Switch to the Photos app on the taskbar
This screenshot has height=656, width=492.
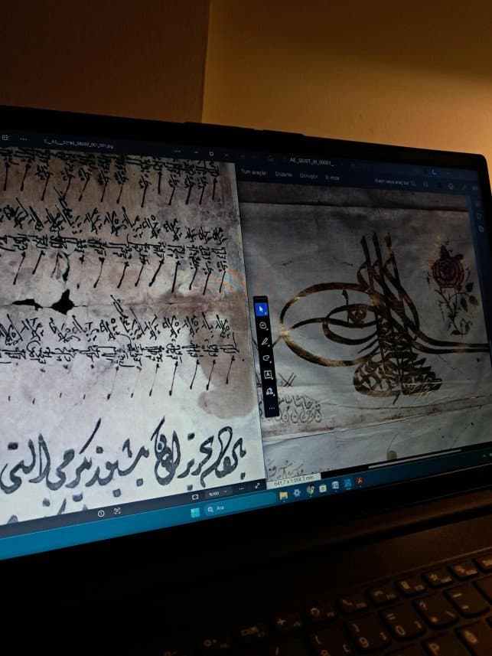click(x=335, y=485)
